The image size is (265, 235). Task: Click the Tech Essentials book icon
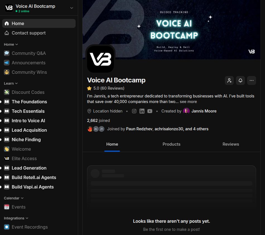(x=7, y=111)
